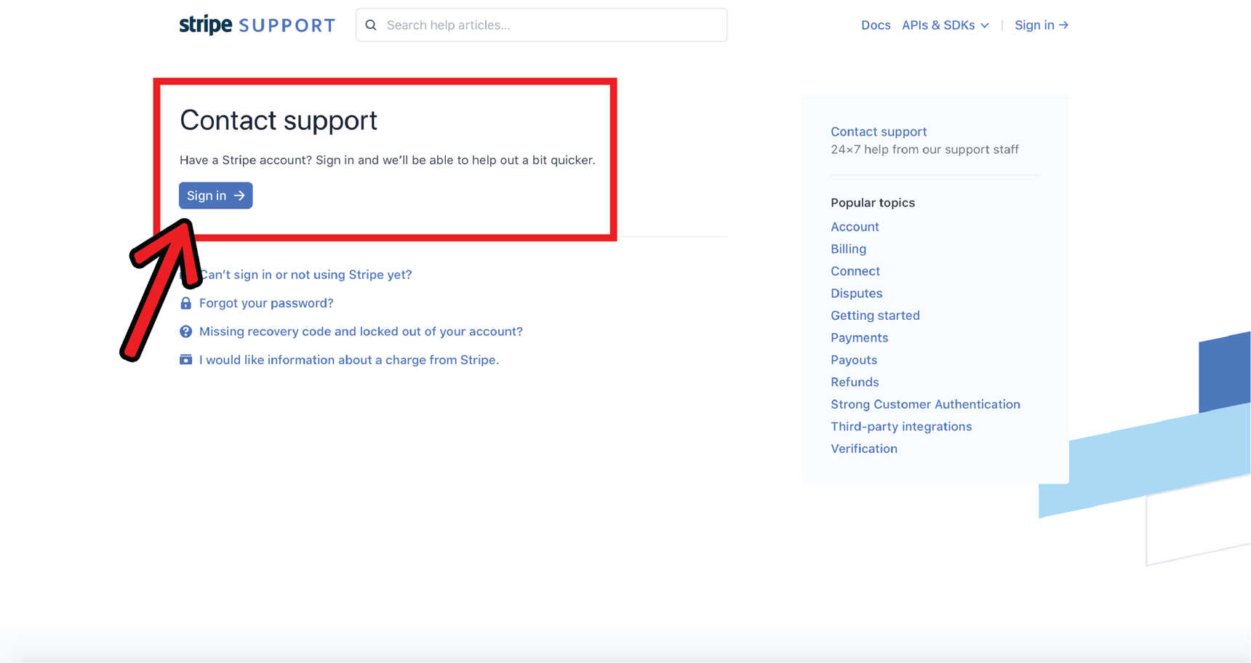The width and height of the screenshot is (1251, 663).
Task: Select Sign in from the header navigation
Action: click(1034, 25)
